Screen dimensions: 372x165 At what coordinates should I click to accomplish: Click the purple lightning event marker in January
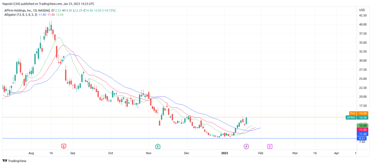(x=247, y=146)
